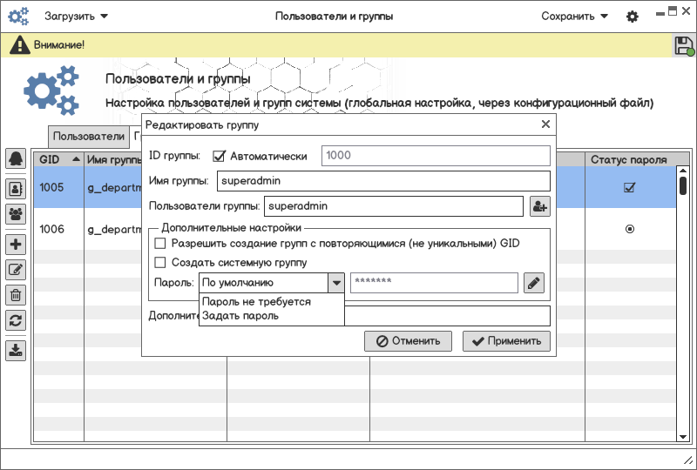Screen dimensions: 697x470
Task: Check Создать системную группу
Action: 159,263
